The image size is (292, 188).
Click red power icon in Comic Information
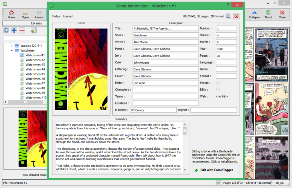click(236, 16)
